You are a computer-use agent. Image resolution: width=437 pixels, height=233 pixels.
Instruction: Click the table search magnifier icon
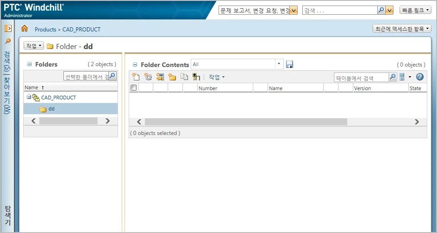(393, 77)
